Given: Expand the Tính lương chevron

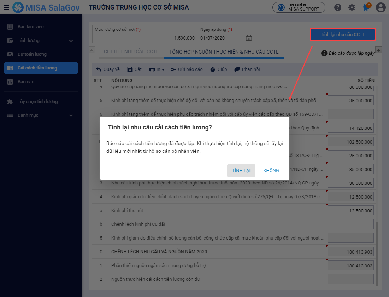Looking at the screenshot, I should pos(71,41).
